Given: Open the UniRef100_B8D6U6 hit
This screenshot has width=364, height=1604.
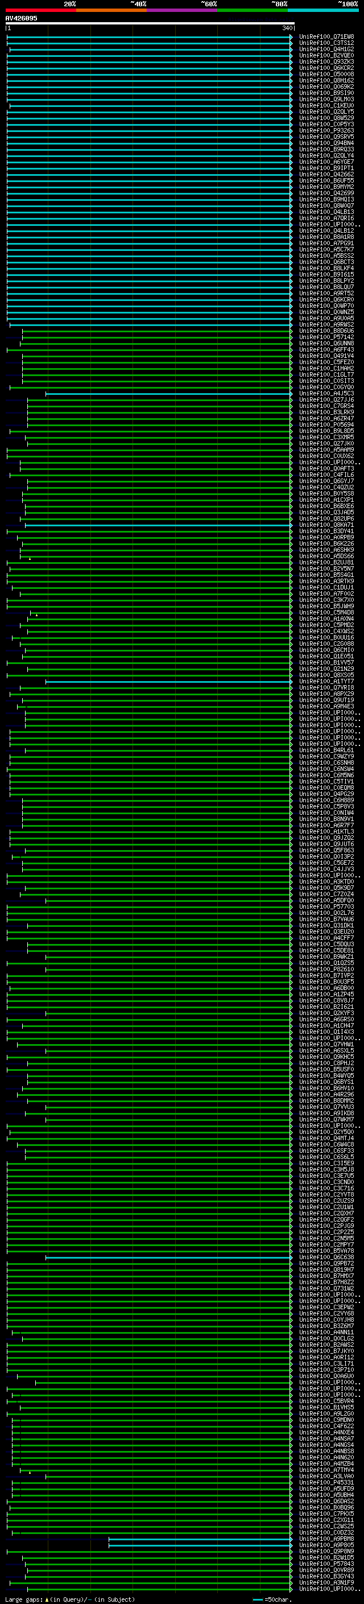Looking at the screenshot, I should coord(326,331).
